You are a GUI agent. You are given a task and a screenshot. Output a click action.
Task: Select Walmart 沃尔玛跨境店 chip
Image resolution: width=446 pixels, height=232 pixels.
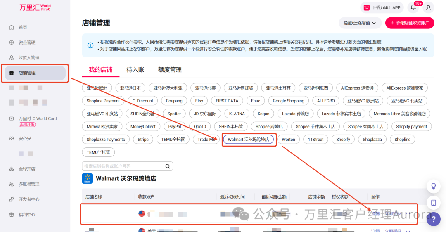(x=248, y=139)
